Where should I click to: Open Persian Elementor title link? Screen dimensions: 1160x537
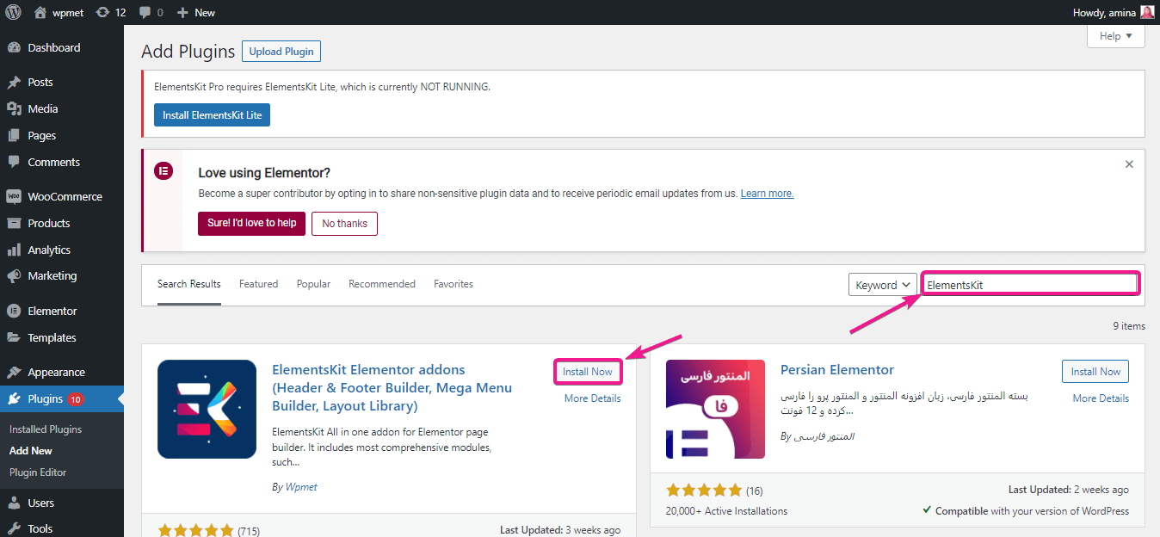(x=837, y=370)
